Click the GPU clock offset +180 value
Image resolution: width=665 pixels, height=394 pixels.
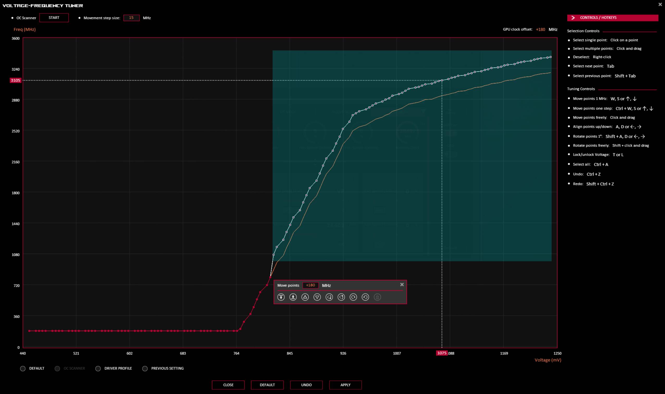(540, 29)
